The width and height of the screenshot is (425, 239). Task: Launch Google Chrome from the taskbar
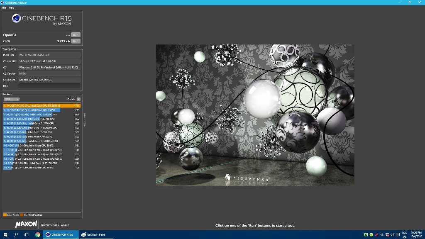coord(38,234)
